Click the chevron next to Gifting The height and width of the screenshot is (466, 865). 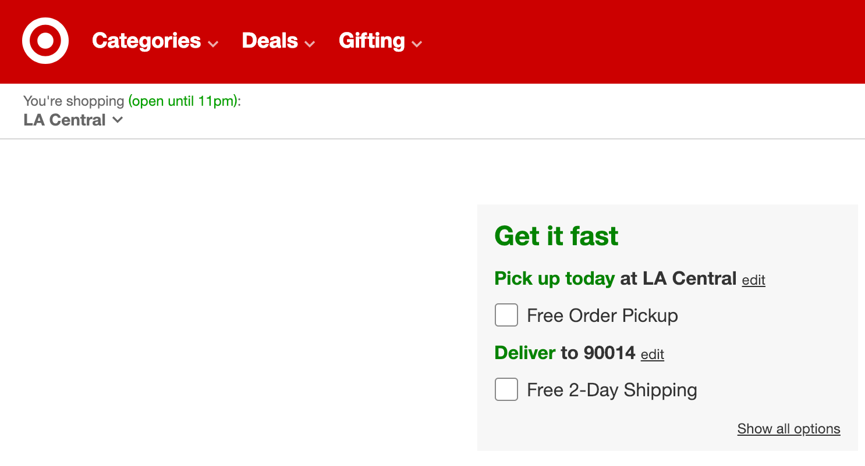416,44
